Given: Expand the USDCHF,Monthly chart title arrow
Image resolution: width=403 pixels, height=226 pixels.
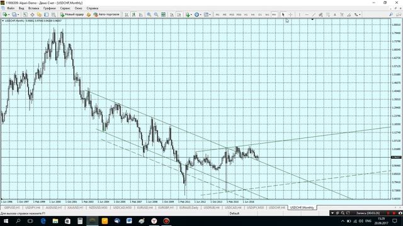Looking at the screenshot, I should pos(3,21).
